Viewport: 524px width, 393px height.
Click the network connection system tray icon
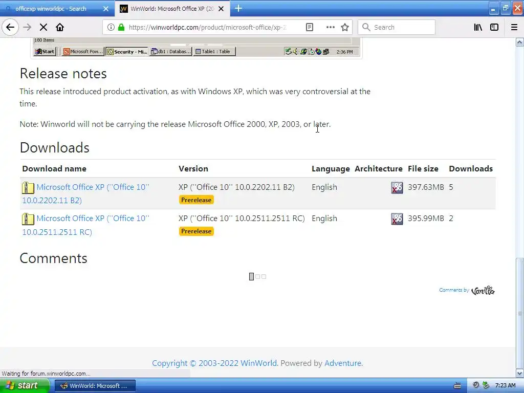click(486, 385)
